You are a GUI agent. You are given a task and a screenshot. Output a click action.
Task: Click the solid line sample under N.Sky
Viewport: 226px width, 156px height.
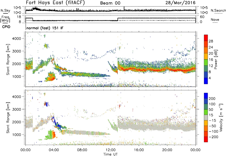pos(5,13)
